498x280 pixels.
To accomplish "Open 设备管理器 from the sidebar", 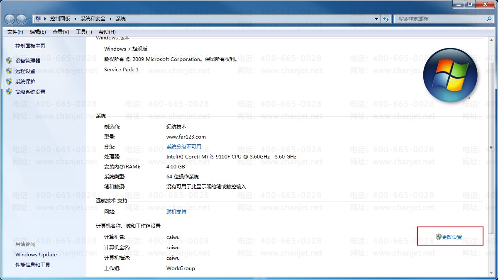I will 28,61.
